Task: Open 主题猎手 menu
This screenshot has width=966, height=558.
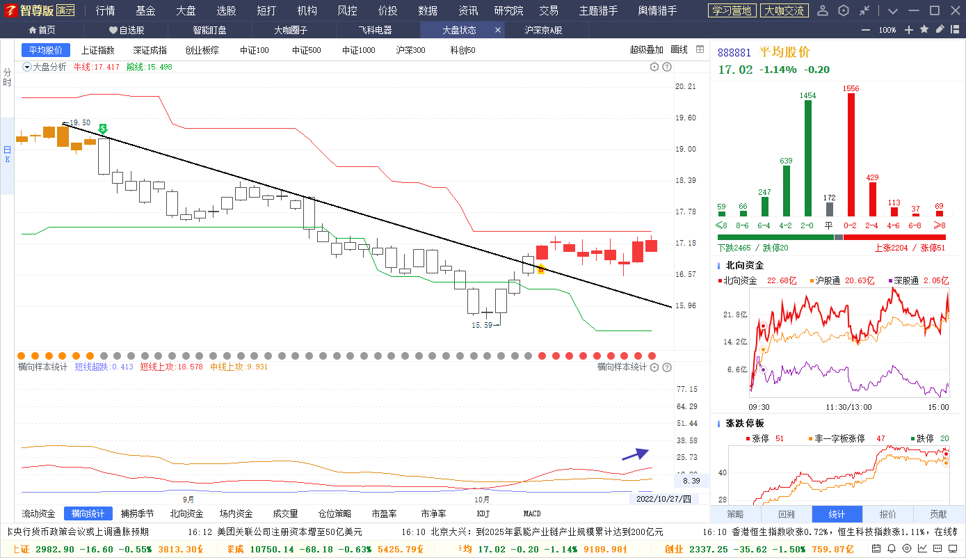Action: (x=598, y=10)
